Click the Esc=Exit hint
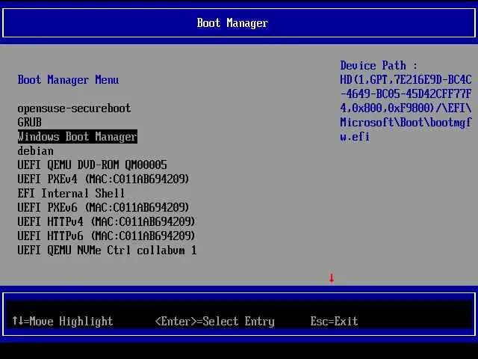 (334, 322)
